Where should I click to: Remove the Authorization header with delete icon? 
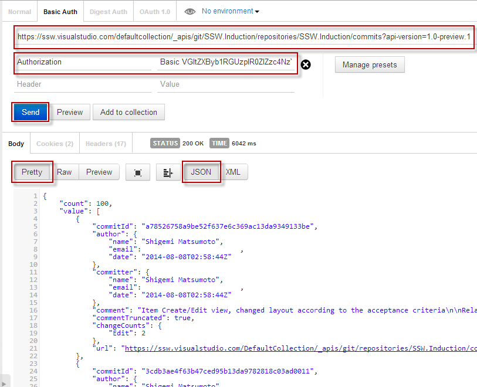point(306,64)
